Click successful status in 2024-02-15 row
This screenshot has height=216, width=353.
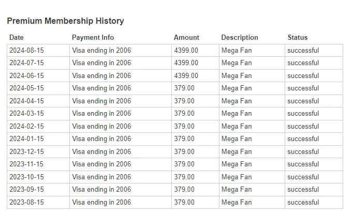303,126
